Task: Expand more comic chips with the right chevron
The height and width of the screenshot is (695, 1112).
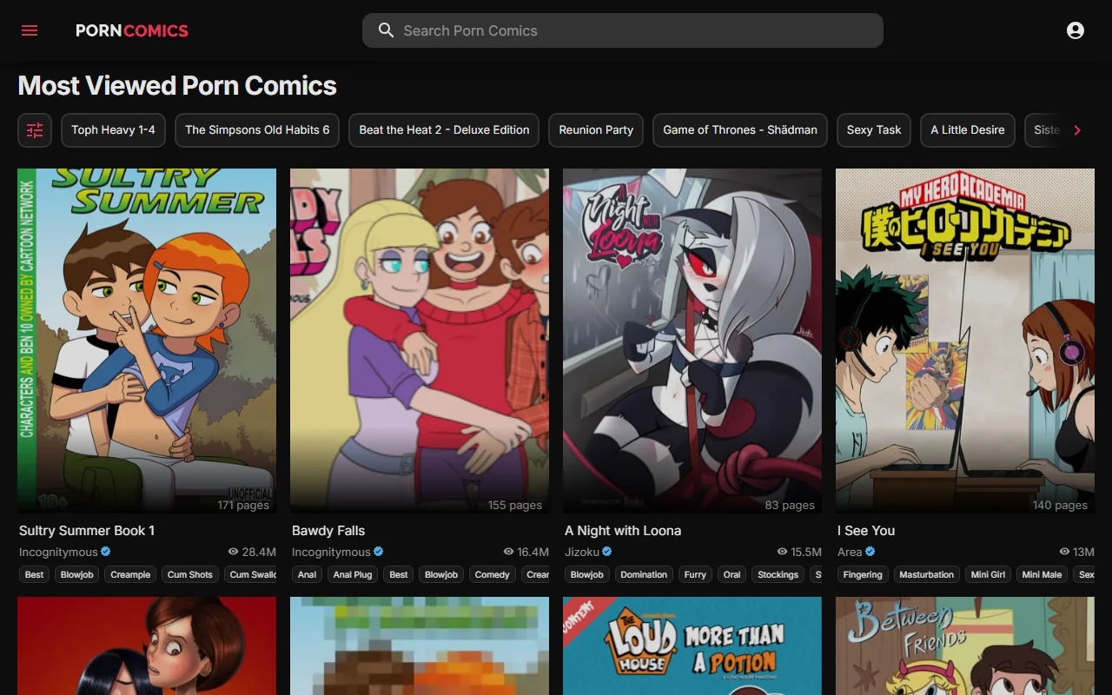Action: [1077, 129]
